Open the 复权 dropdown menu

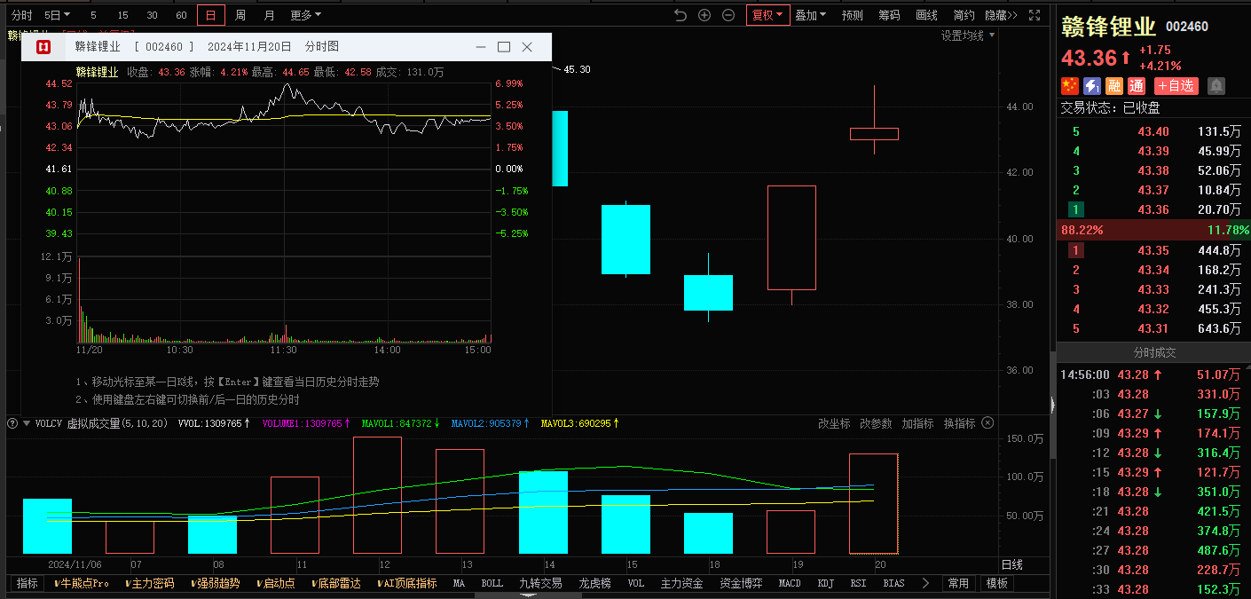click(x=767, y=15)
